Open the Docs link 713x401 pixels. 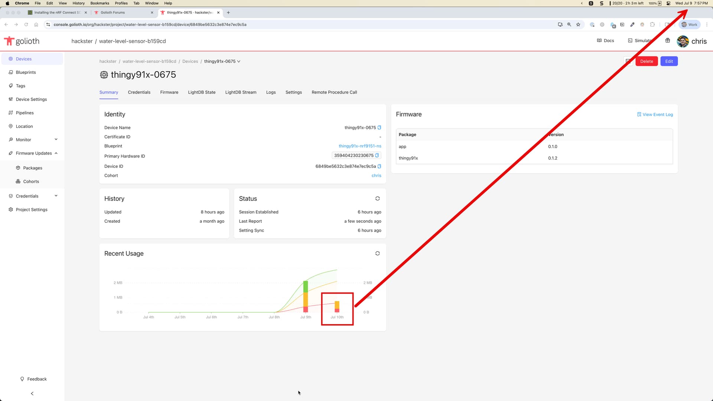click(605, 40)
